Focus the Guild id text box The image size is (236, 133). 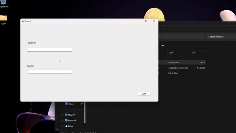(x=50, y=72)
